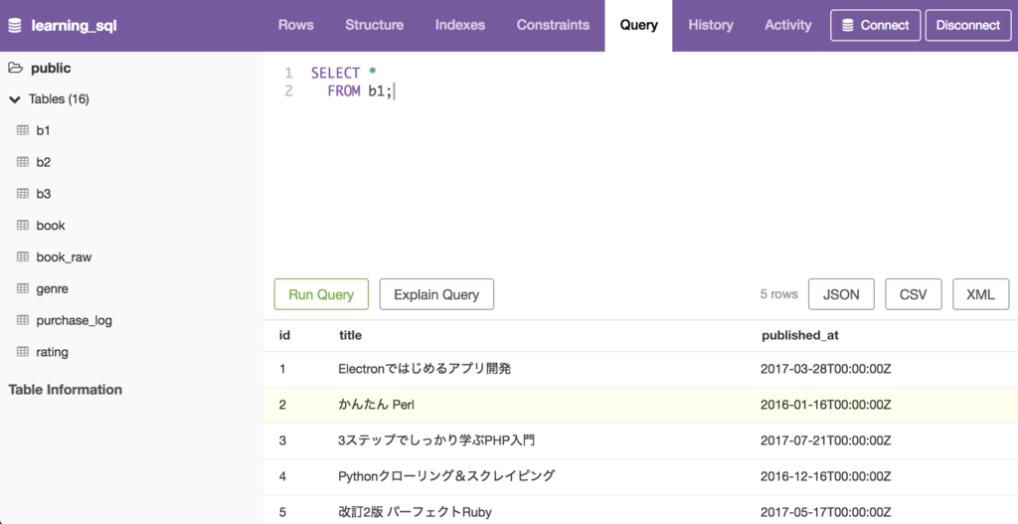
Task: Run the current SQL query
Action: click(321, 294)
